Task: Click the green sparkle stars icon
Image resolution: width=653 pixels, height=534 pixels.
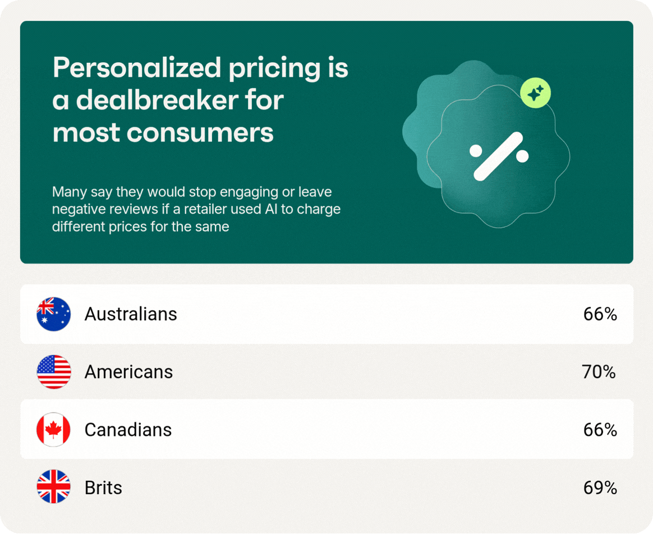Action: [x=536, y=93]
